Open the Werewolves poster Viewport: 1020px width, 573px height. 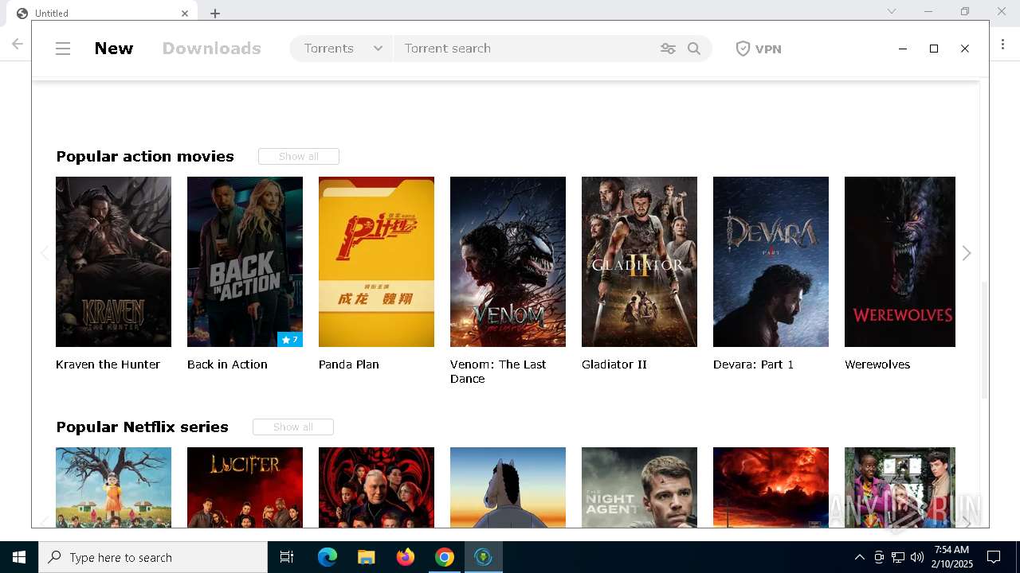click(x=900, y=262)
